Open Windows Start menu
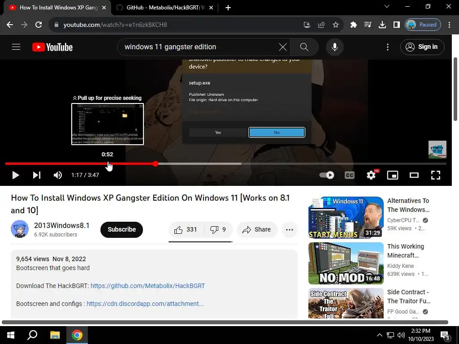Viewport: 459px width, 344px height. [x=11, y=335]
